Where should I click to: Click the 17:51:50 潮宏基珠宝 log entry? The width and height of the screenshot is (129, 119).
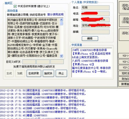pos(43,91)
